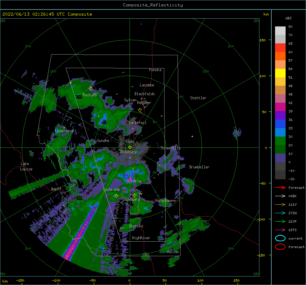The height and width of the screenshot is (285, 306).
Task: Click the green 22JP arrow icon
Action: 280,221
